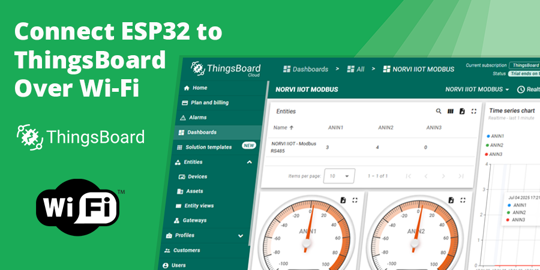Collapse the Entities section chevron
540x270 pixels.
point(250,162)
